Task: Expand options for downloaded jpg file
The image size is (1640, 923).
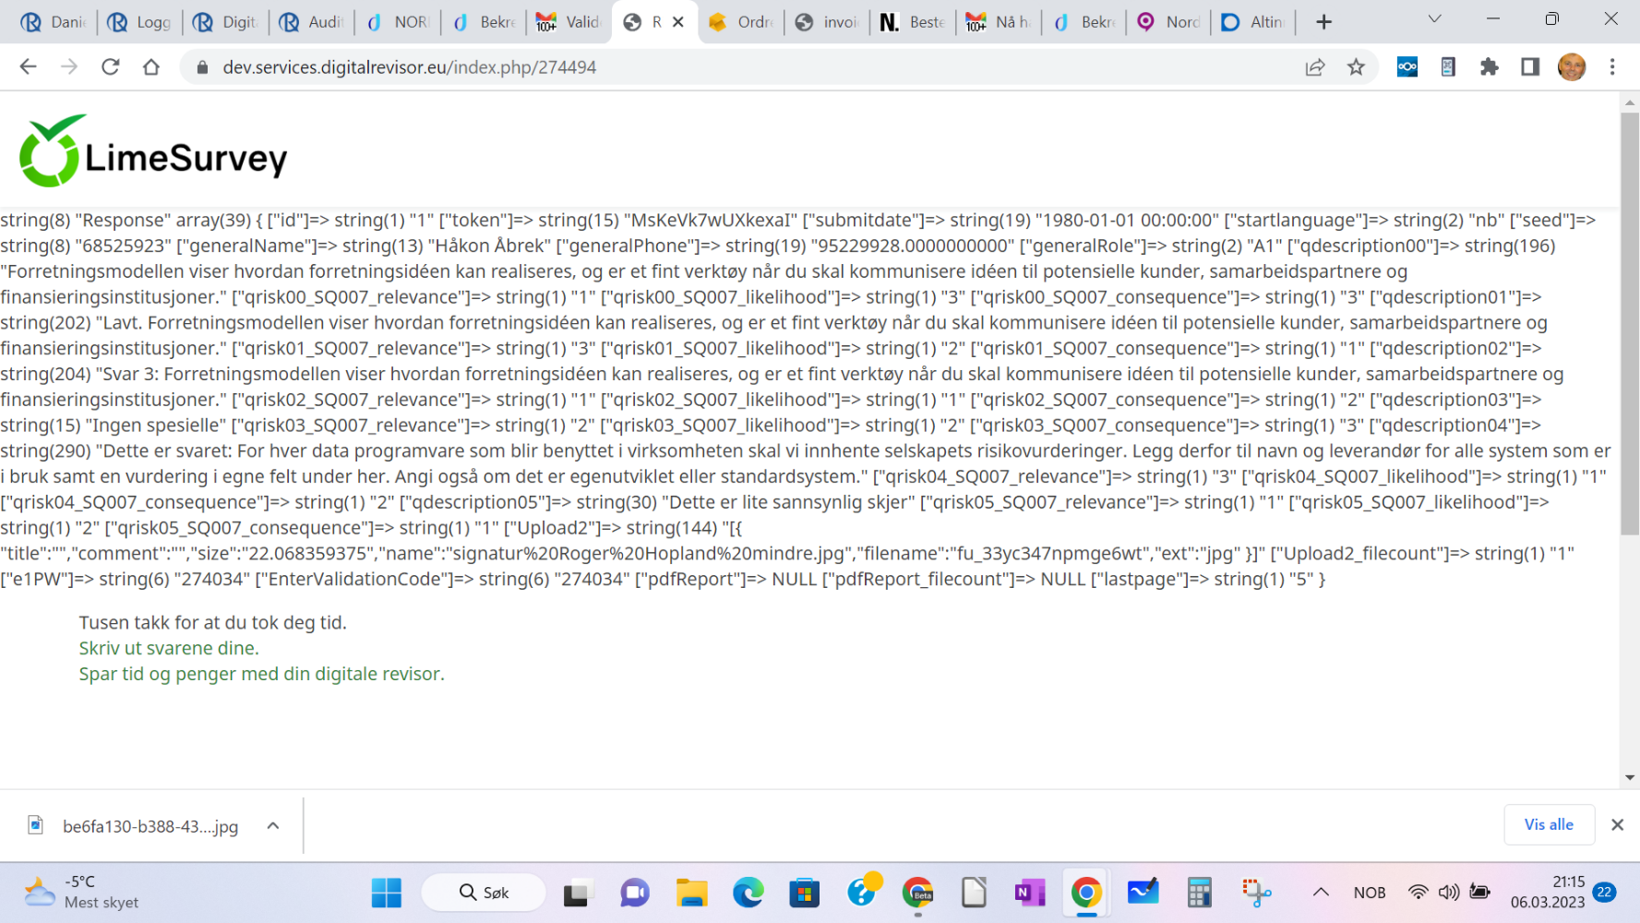Action: tap(272, 825)
